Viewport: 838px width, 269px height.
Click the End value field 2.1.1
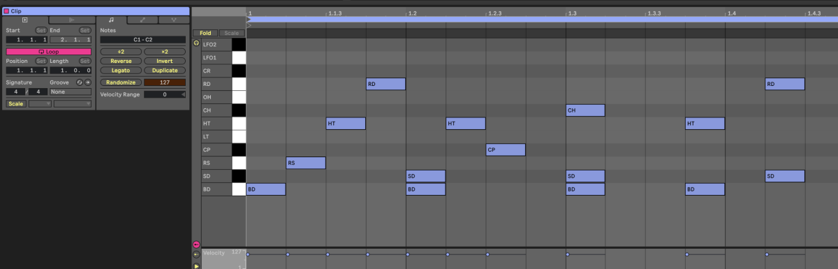point(71,40)
